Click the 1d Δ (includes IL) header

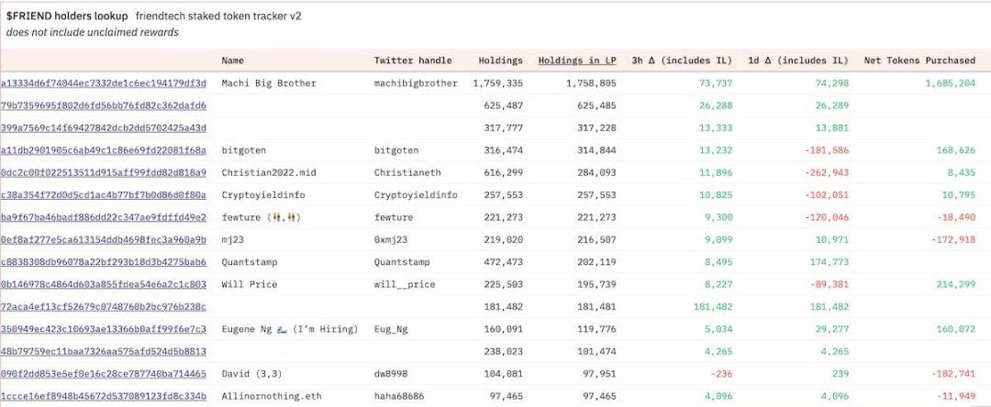pos(797,60)
